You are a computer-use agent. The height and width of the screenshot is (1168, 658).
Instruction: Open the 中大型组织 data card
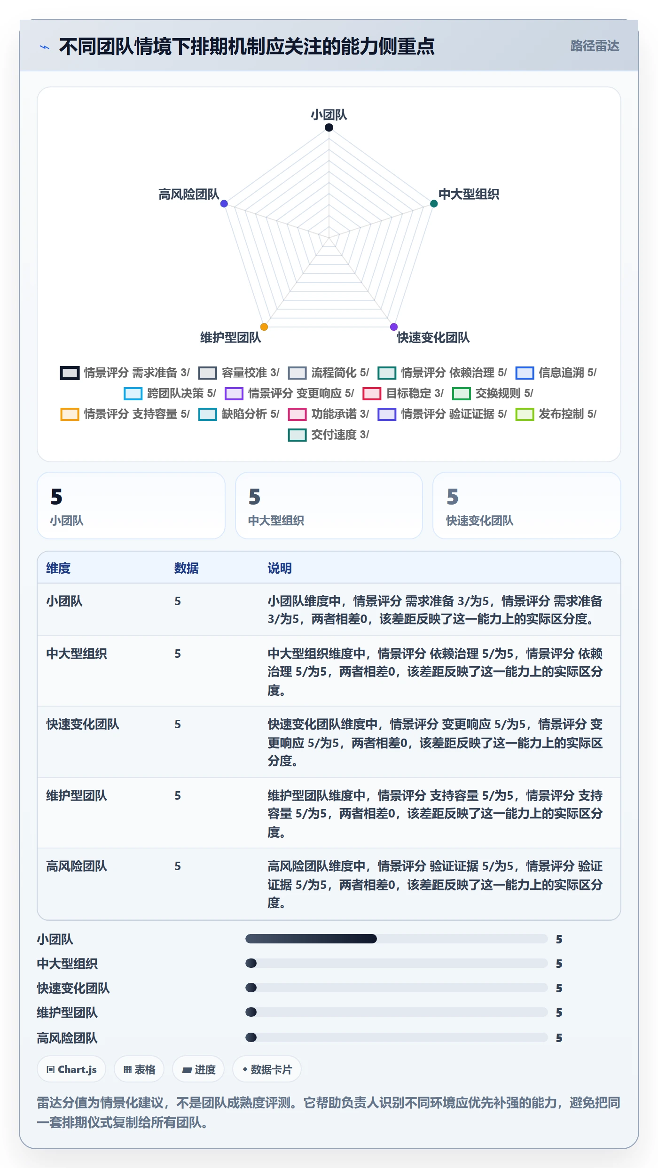click(329, 506)
